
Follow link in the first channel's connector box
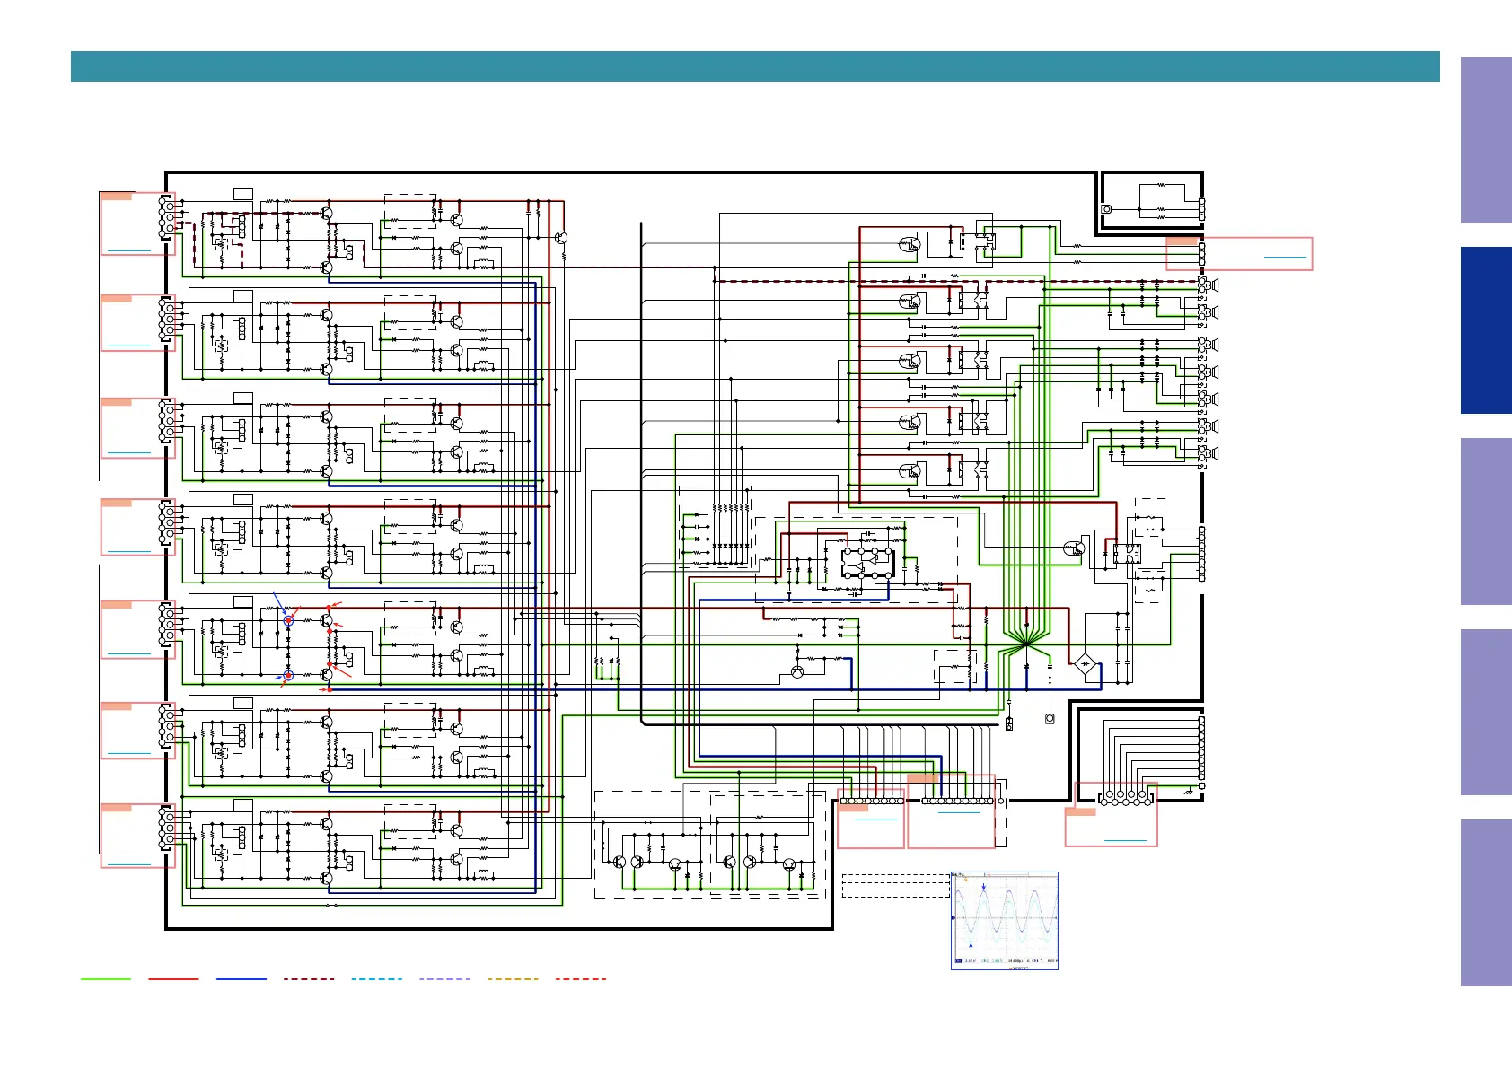[x=129, y=250]
